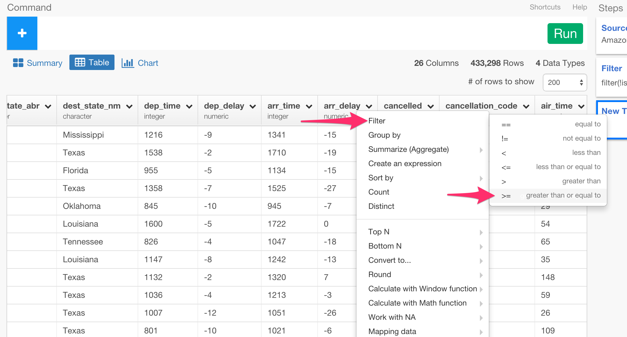Click the blue plus add-command button
Viewport: 627px width, 337px height.
click(22, 33)
